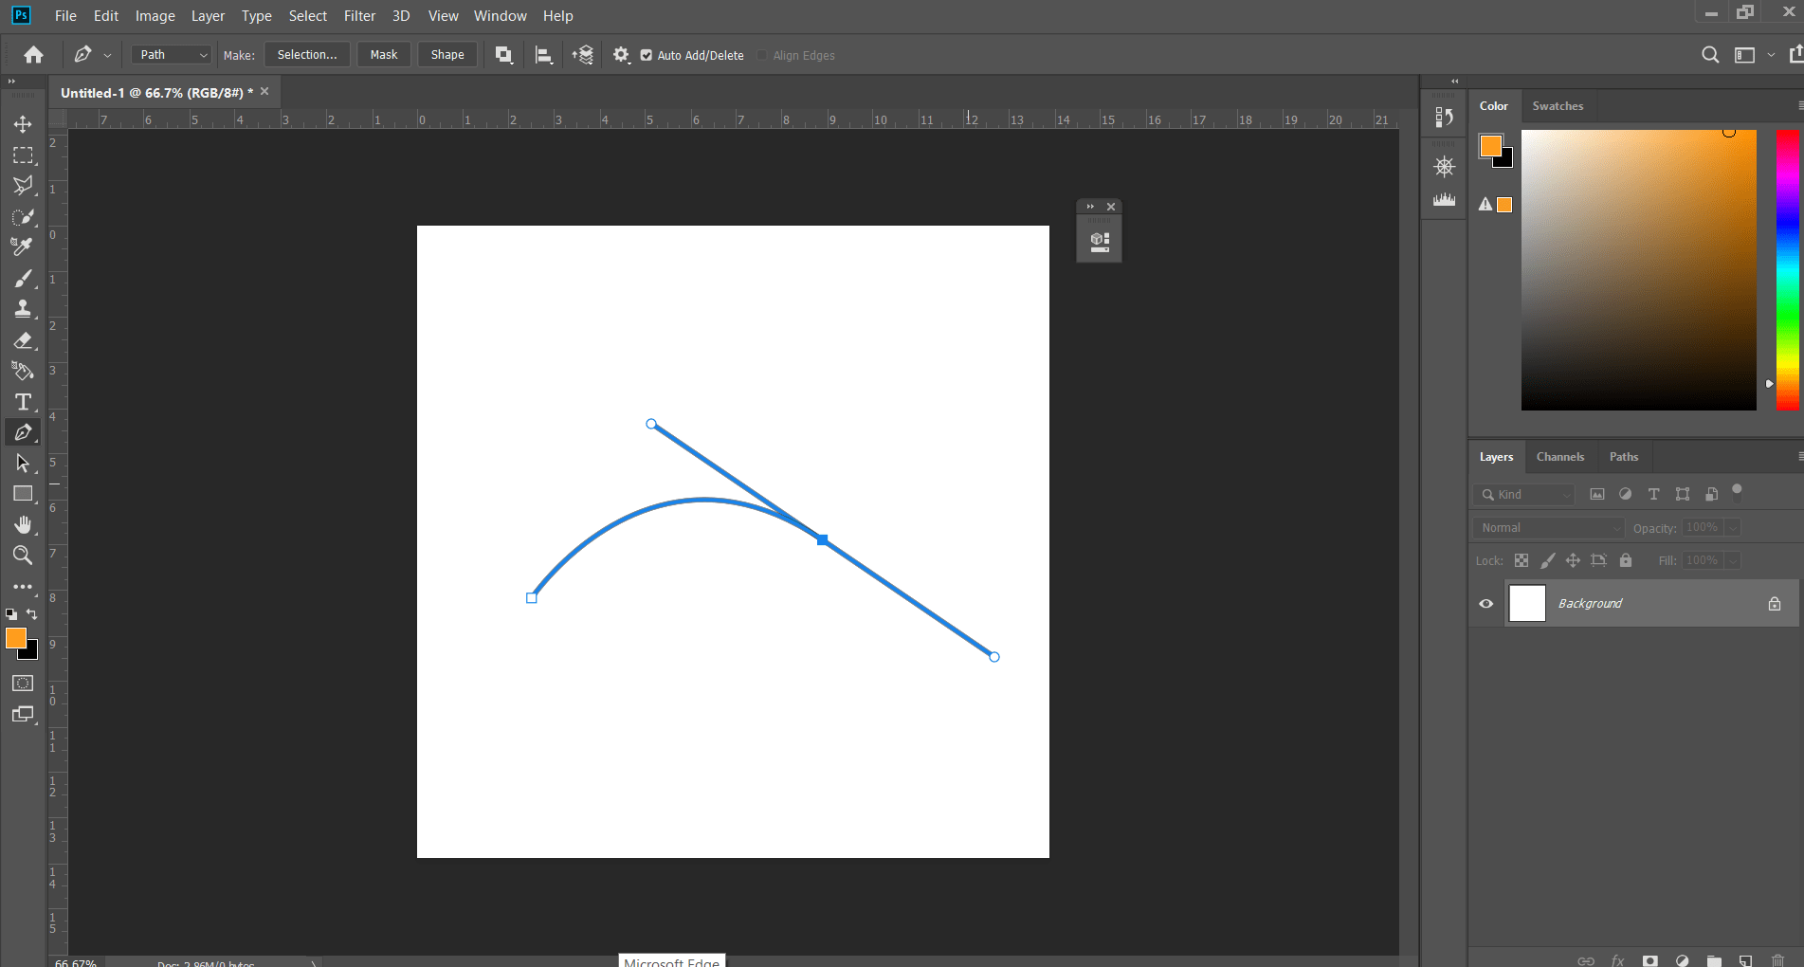Select the Eyedropper tool
The width and height of the screenshot is (1804, 967).
(23, 246)
